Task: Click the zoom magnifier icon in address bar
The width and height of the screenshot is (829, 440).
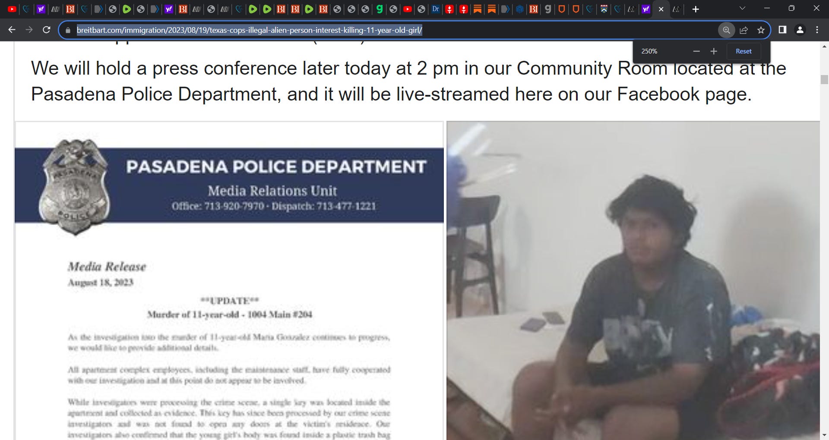Action: [x=727, y=30]
